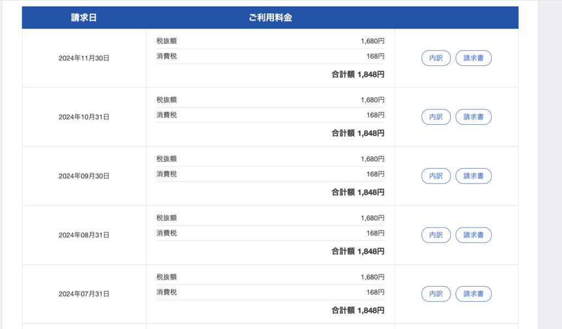Click 合計額 1,848円 in the 2024年09月30日 row
The width and height of the screenshot is (562, 329).
coord(358,192)
